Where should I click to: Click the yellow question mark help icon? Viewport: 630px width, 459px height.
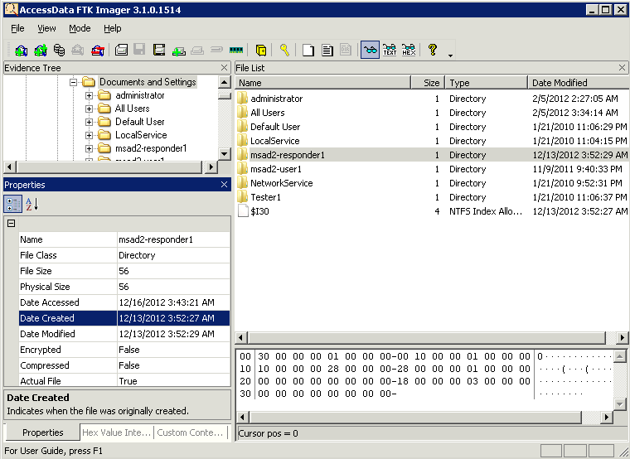coord(433,50)
